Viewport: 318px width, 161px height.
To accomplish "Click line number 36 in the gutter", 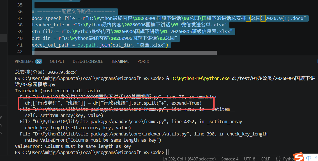I will pos(20,12).
